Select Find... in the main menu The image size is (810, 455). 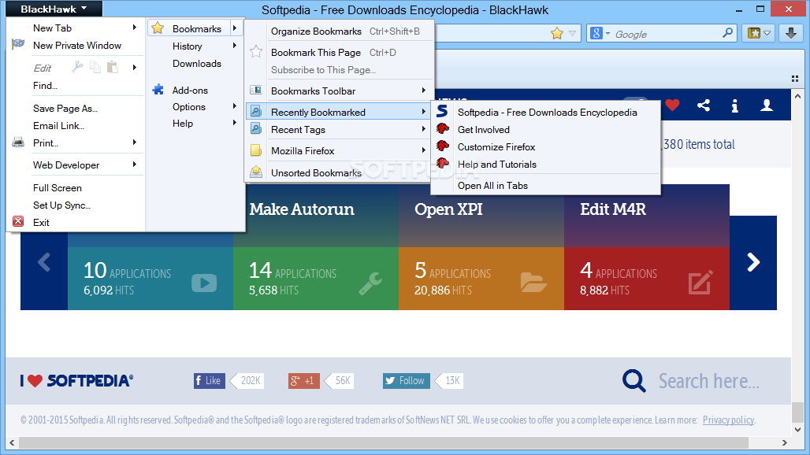(45, 86)
